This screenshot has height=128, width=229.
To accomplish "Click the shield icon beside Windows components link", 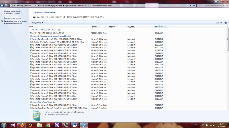I will coord(2,21).
